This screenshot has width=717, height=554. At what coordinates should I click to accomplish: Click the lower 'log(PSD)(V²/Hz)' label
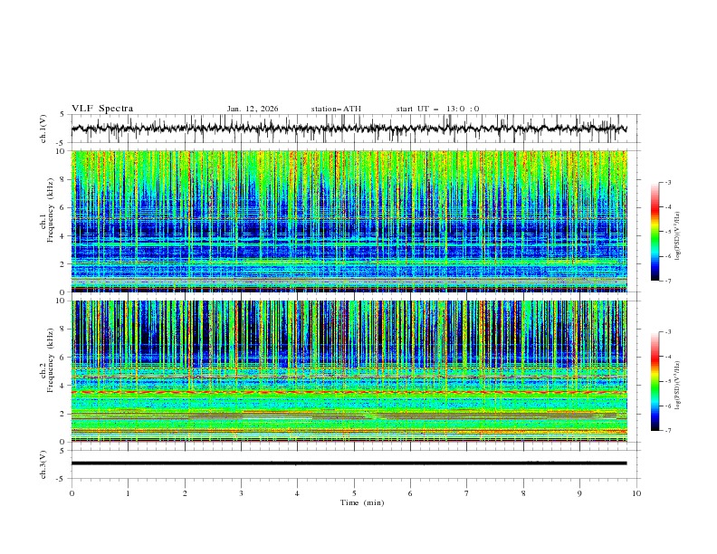(678, 386)
